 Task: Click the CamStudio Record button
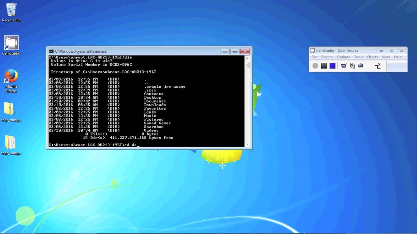point(315,66)
